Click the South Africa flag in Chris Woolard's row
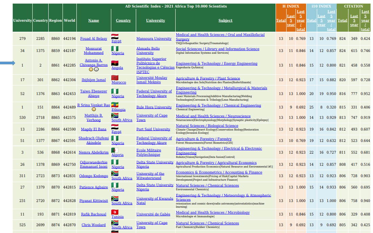This screenshot has width=373, height=233. point(115,223)
